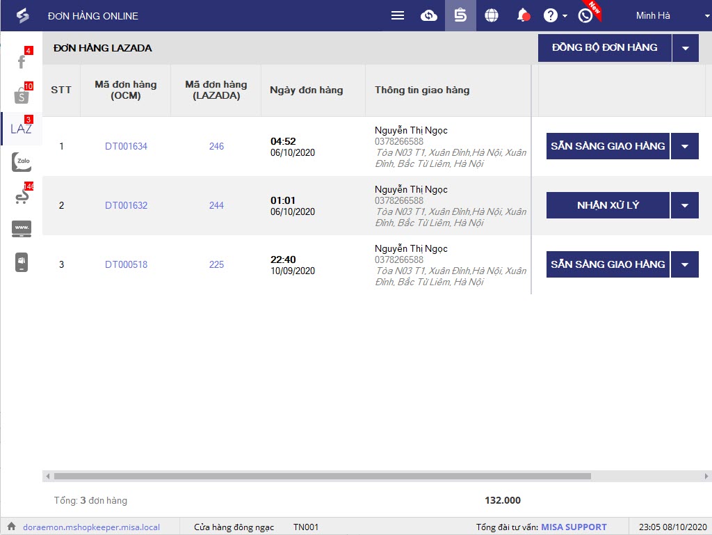712x535 pixels.
Task: Click Tổng: 3 đơn hàng text
Action: (x=90, y=500)
